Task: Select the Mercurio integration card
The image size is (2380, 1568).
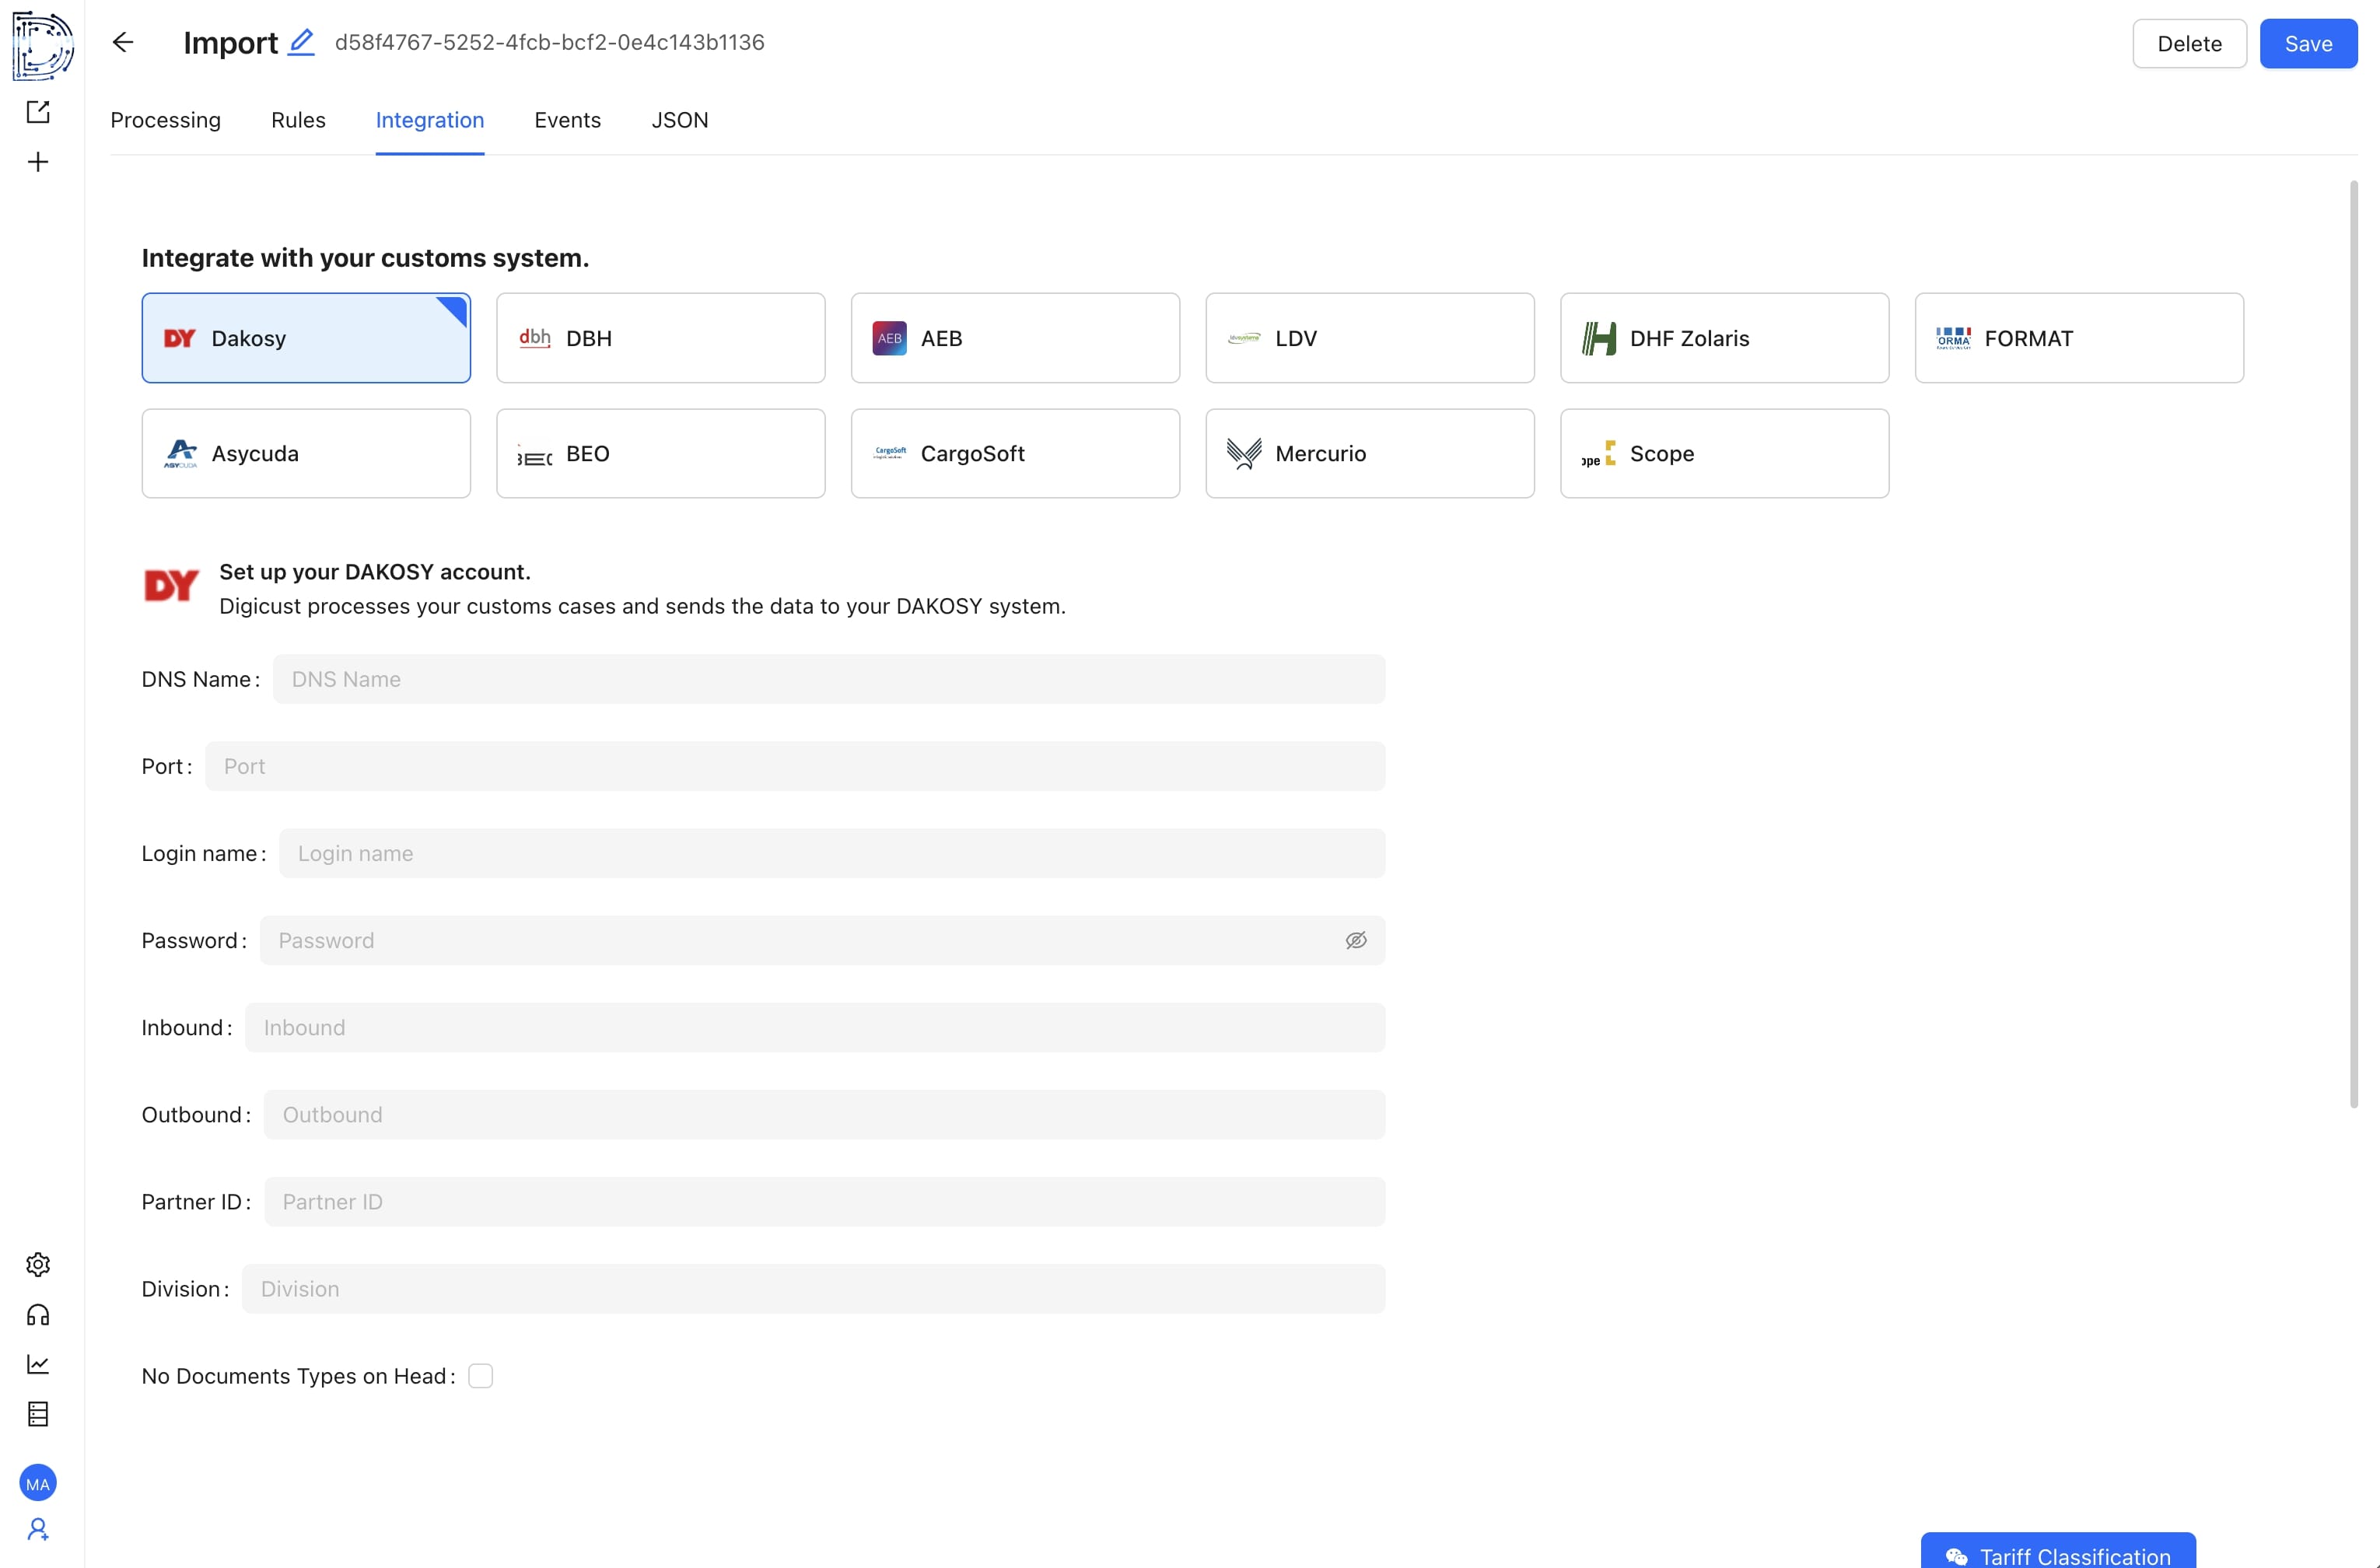Action: (x=1370, y=453)
